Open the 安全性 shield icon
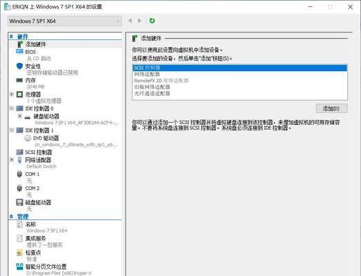This screenshot has height=276, width=361. [x=19, y=66]
